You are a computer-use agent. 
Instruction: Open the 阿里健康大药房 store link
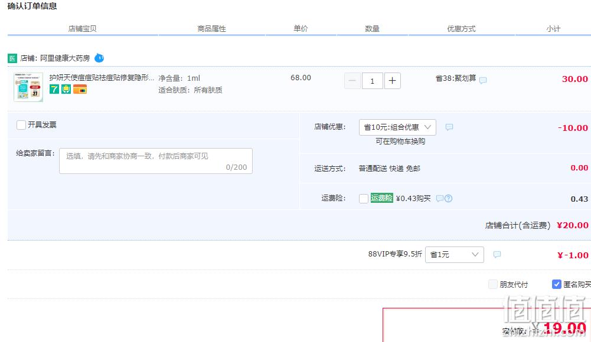(65, 58)
